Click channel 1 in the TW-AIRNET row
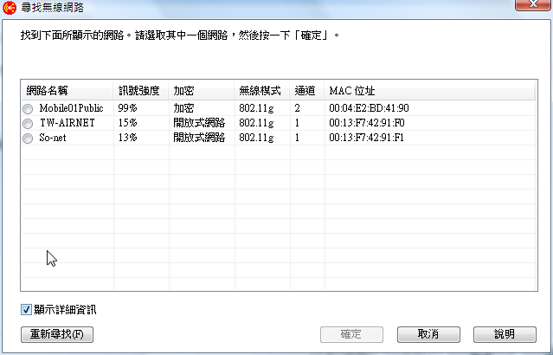553x355 pixels. (x=298, y=123)
